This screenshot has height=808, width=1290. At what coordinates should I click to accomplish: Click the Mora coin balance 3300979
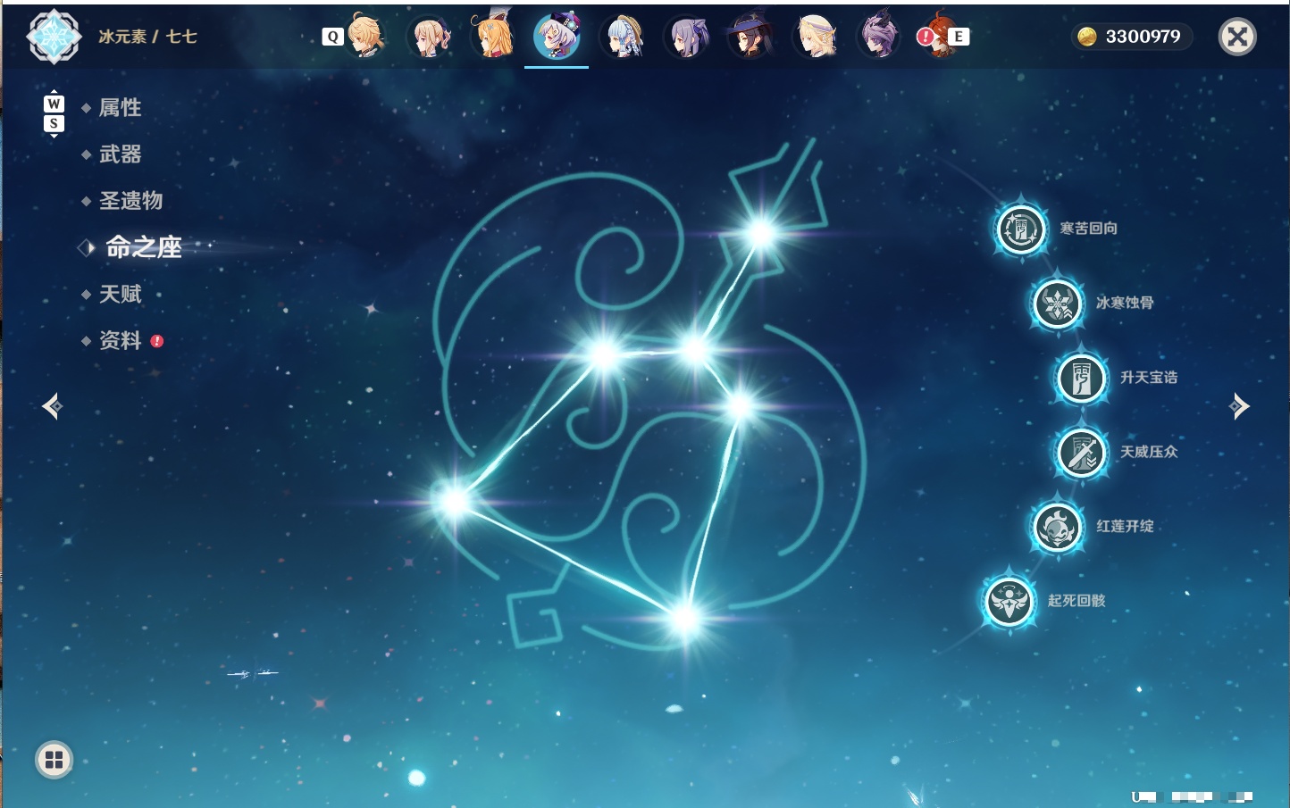pyautogui.click(x=1131, y=37)
